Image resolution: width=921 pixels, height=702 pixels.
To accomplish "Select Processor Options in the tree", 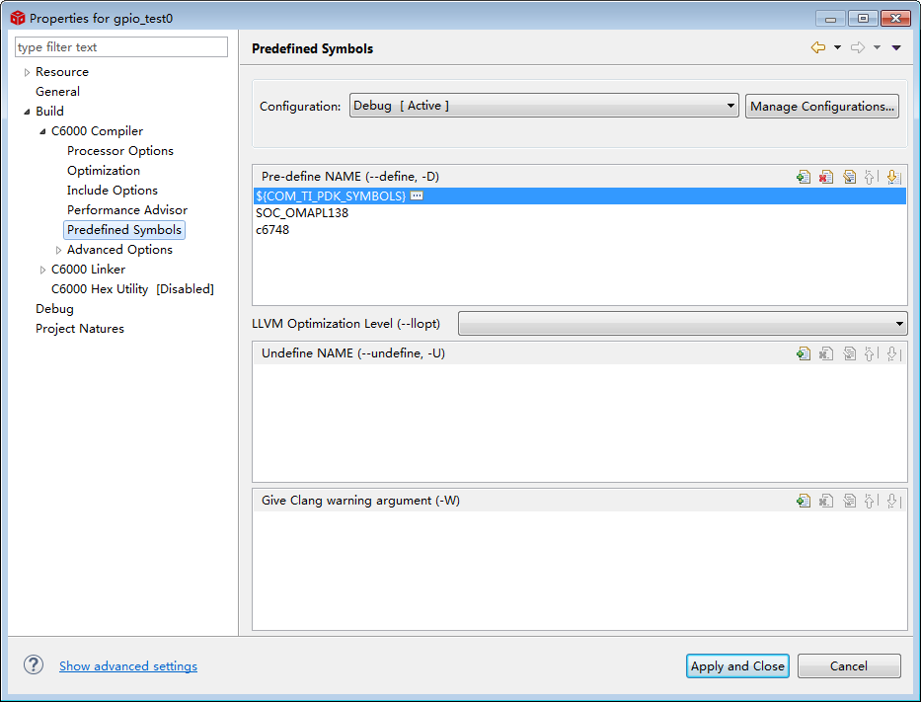I will (x=119, y=151).
